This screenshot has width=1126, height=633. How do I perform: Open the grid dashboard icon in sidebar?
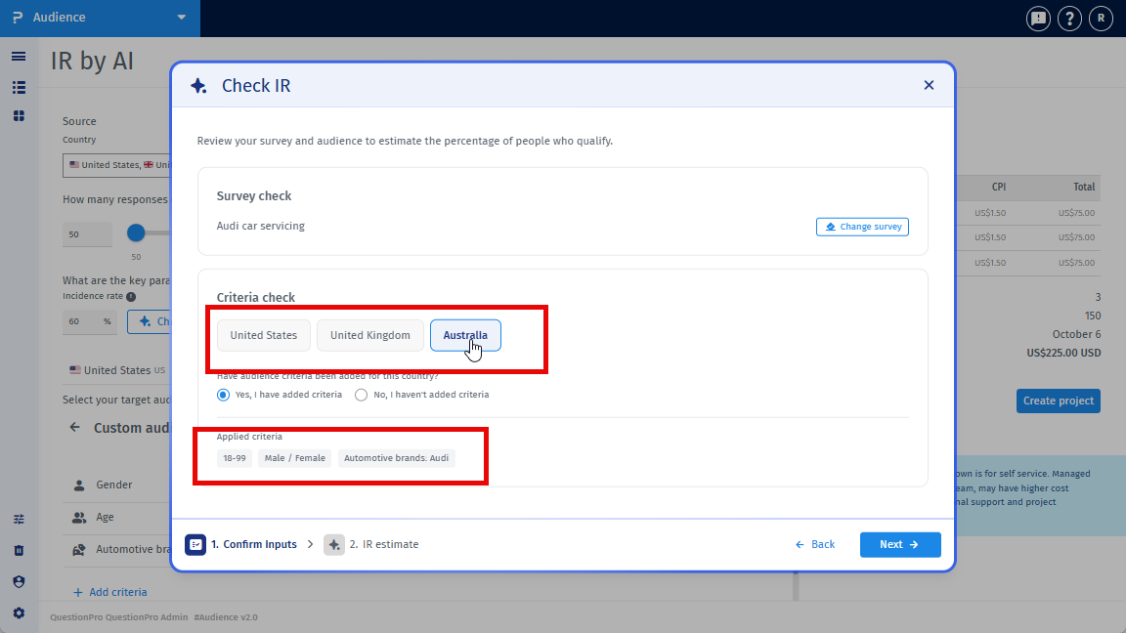point(19,116)
